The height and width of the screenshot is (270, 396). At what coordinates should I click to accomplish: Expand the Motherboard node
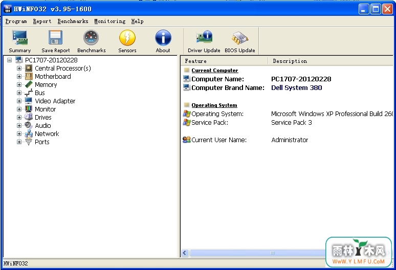(19, 76)
